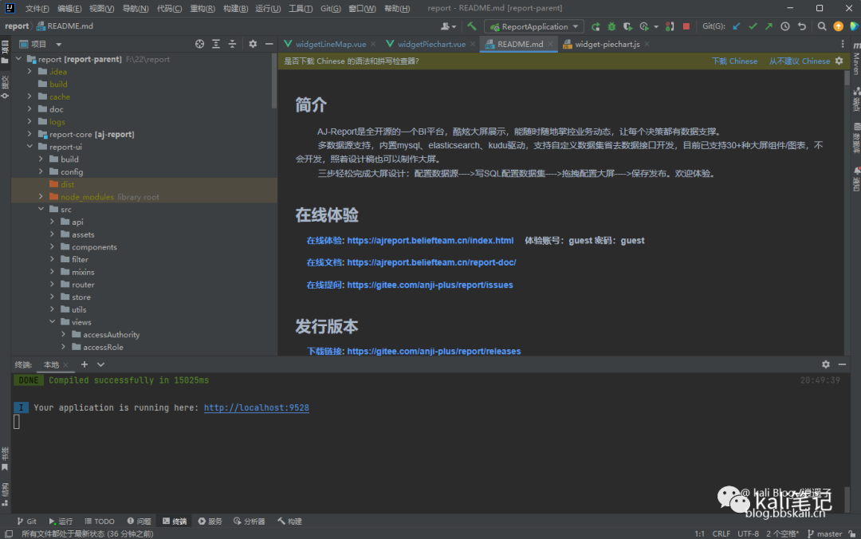Open the 编辑(E) menu
861x539 pixels.
click(69, 8)
